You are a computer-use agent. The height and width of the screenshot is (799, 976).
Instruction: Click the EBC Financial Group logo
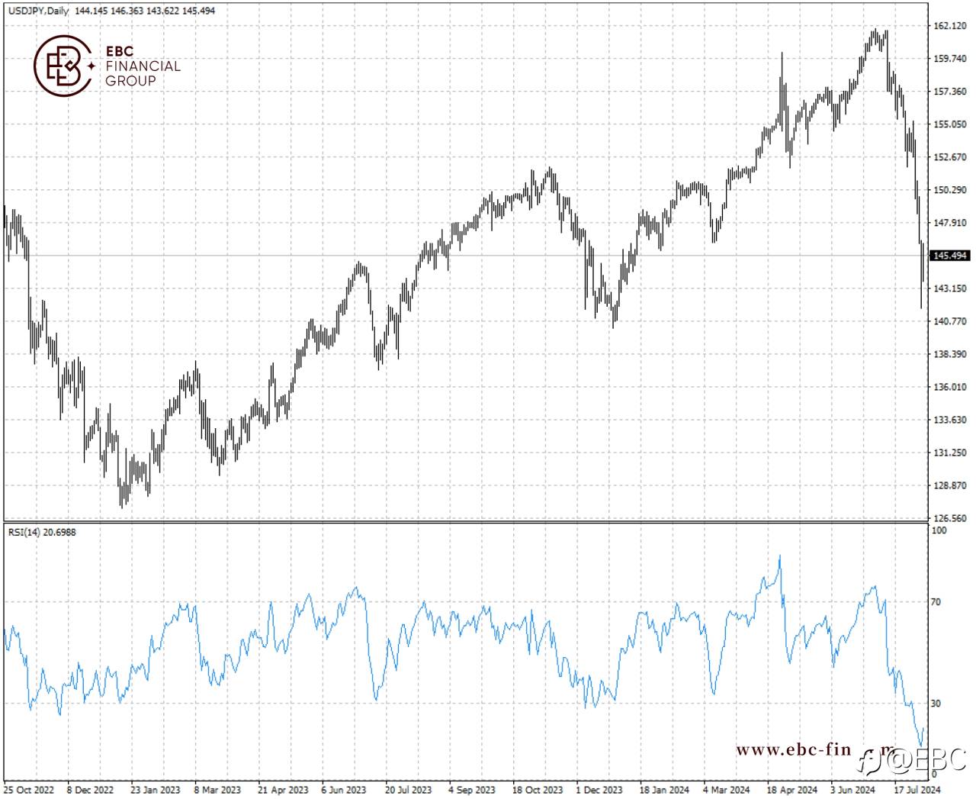pyautogui.click(x=107, y=66)
